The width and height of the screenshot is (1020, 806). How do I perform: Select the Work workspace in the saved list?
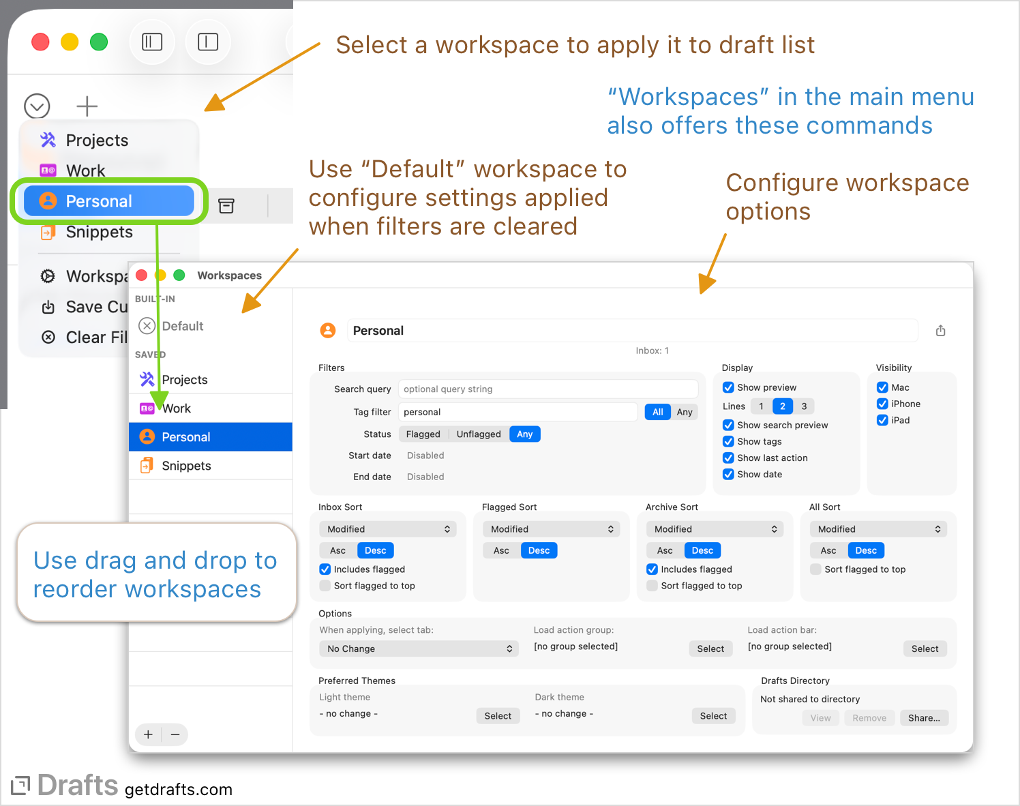[176, 408]
